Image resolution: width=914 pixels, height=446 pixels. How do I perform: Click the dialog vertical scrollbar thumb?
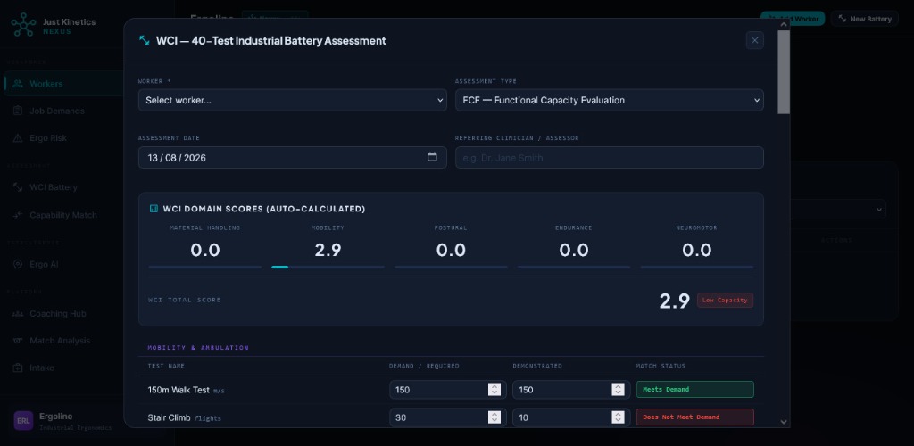tap(784, 71)
